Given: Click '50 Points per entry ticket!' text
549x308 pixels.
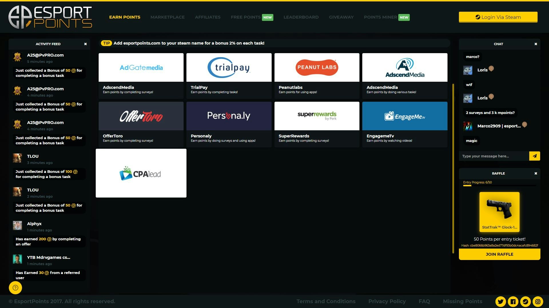Looking at the screenshot, I should (x=500, y=239).
